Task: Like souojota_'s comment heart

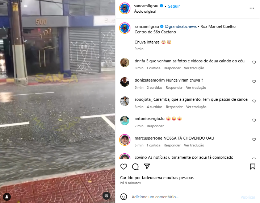Action: [254, 101]
